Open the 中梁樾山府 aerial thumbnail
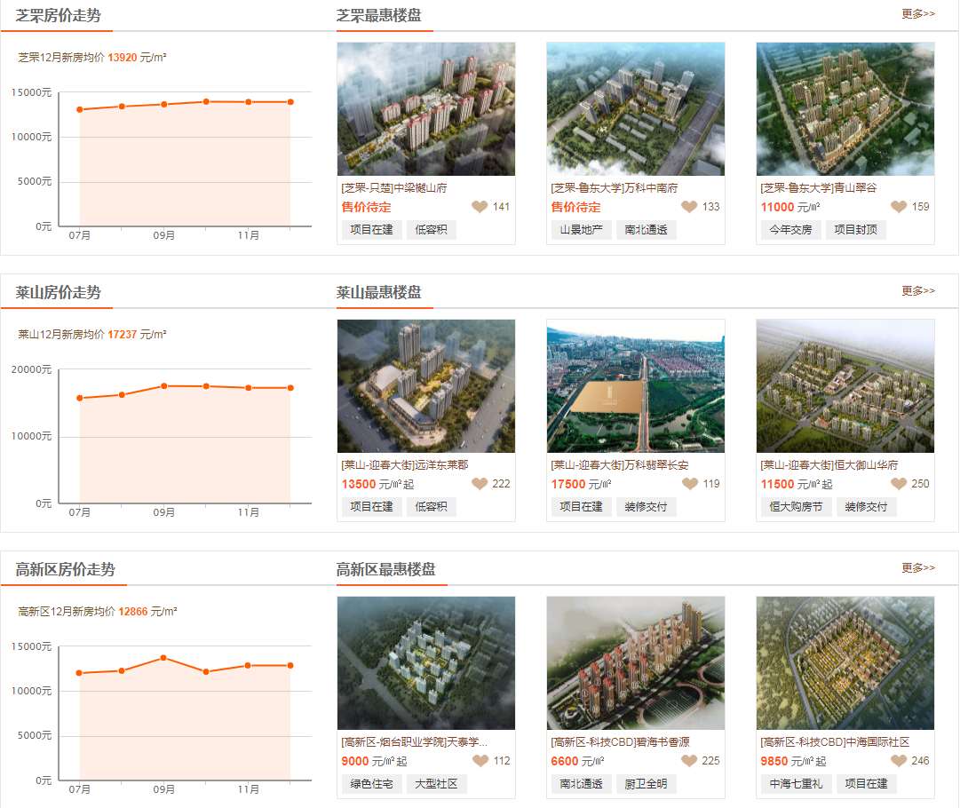This screenshot has width=960, height=808. pyautogui.click(x=426, y=109)
